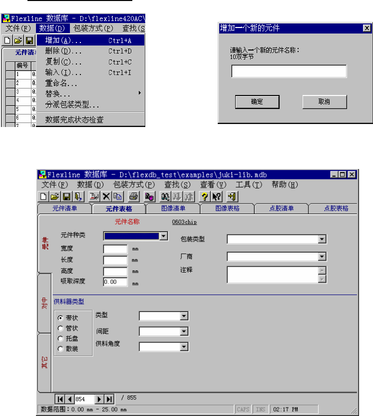Click 复制(C) in the 数据 menu
The width and height of the screenshot is (373, 416).
click(x=90, y=62)
